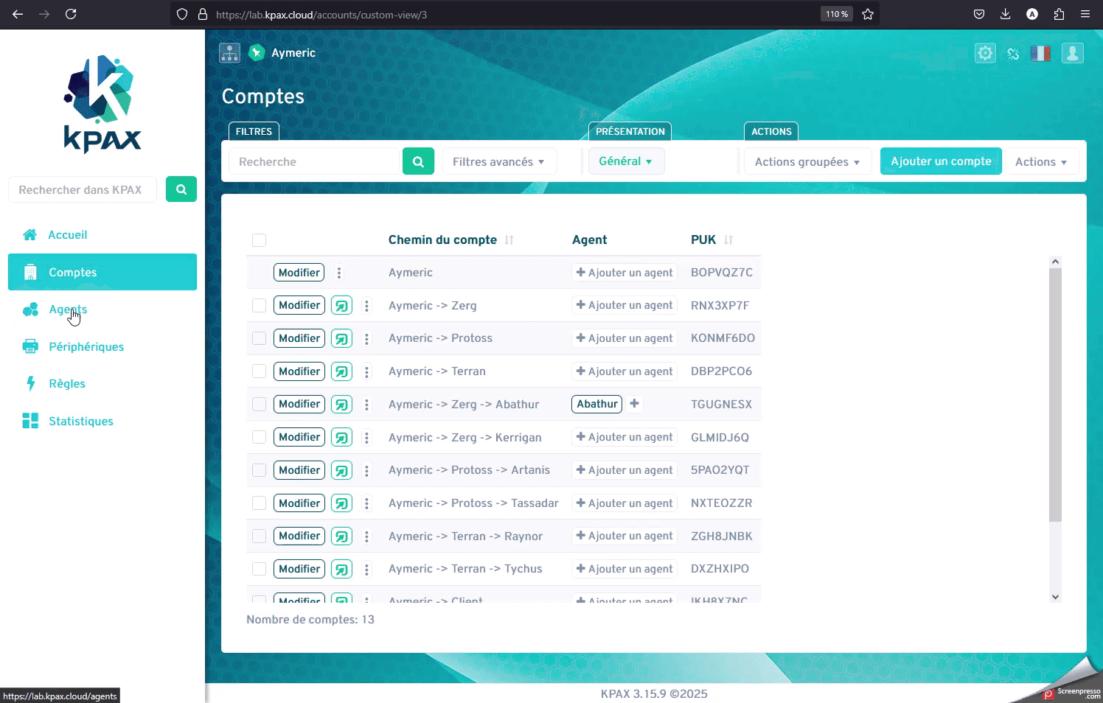The image size is (1103, 703).
Task: Open the settings gear icon
Action: point(985,53)
